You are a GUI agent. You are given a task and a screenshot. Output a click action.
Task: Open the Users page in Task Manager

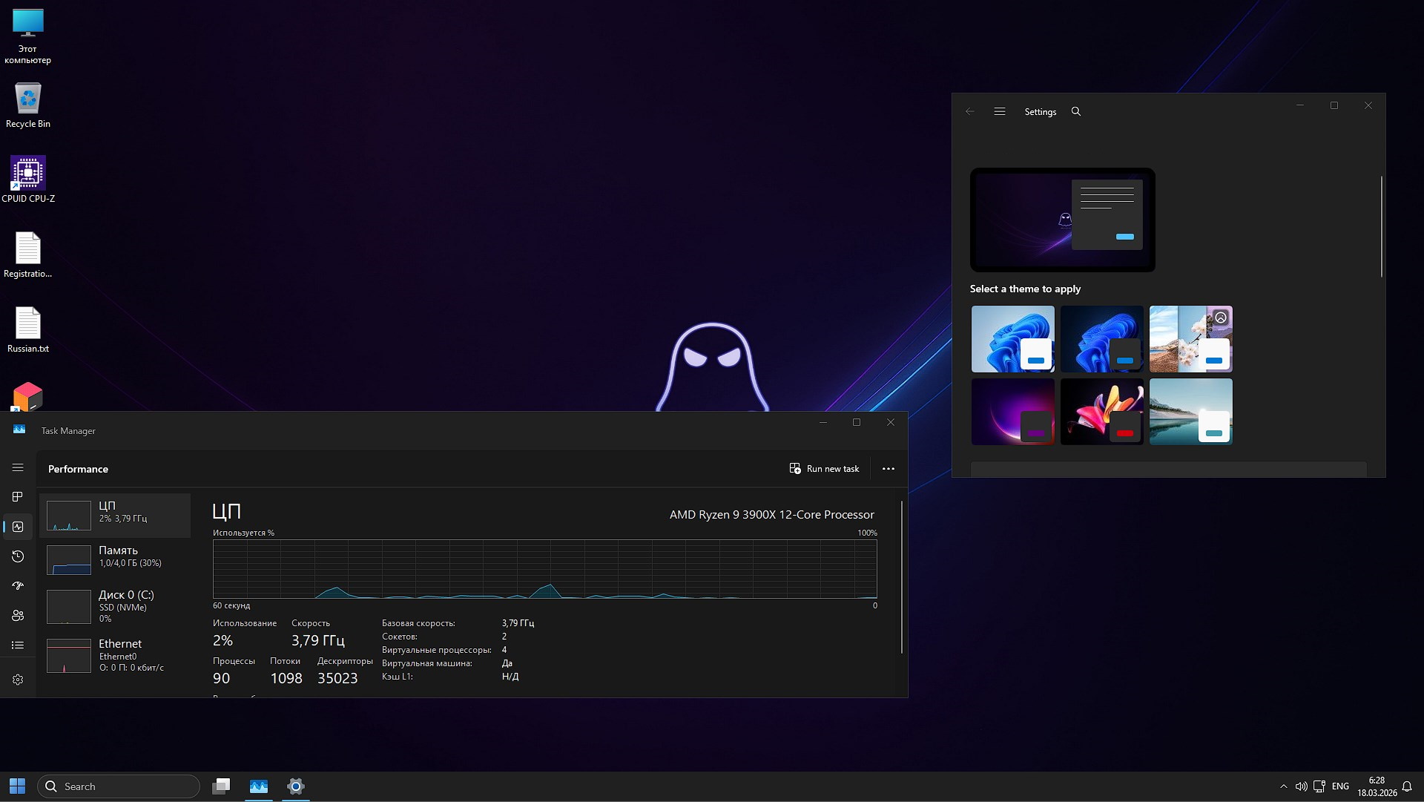click(x=18, y=616)
